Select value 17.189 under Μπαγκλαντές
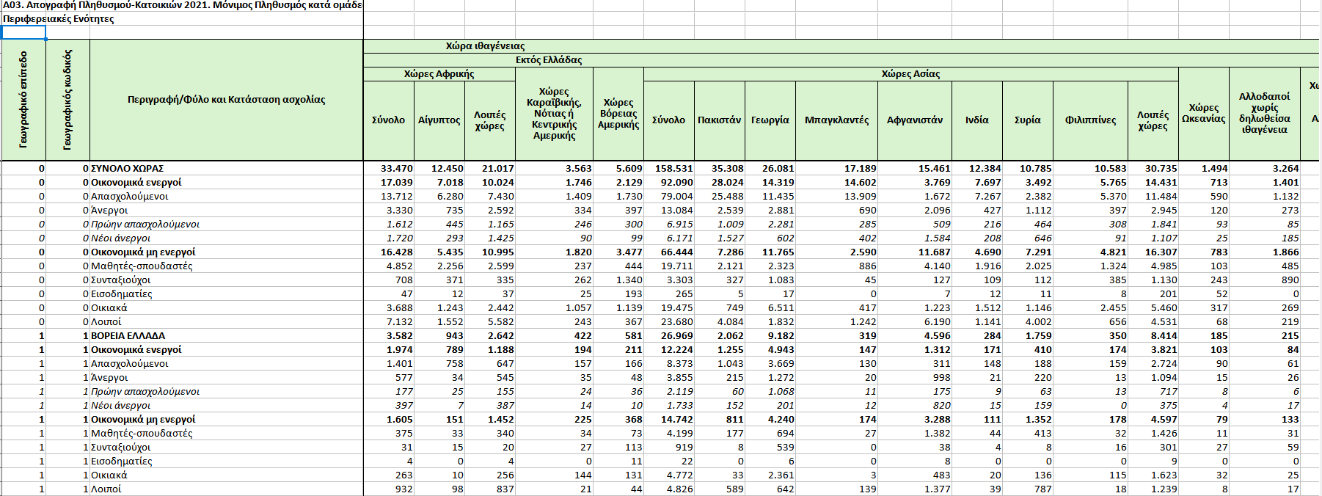The width and height of the screenshot is (1322, 496). click(x=861, y=169)
